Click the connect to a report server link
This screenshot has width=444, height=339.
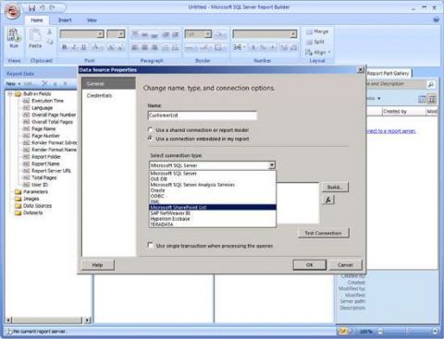click(x=390, y=131)
